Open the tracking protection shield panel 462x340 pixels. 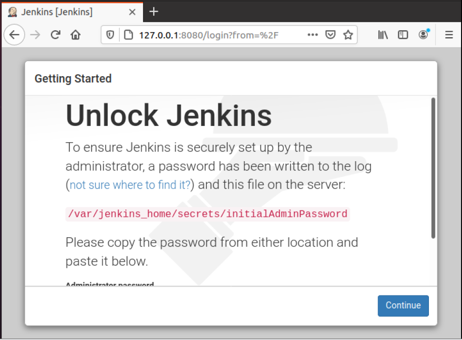110,35
